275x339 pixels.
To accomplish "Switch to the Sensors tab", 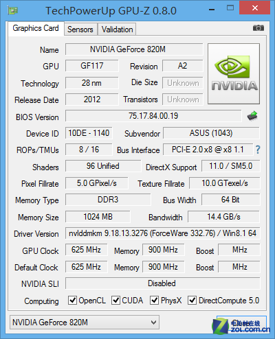I will 80,30.
